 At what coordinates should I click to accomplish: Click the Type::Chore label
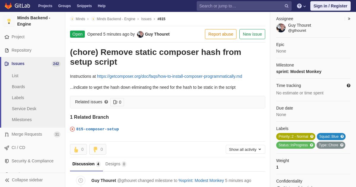point(331,145)
